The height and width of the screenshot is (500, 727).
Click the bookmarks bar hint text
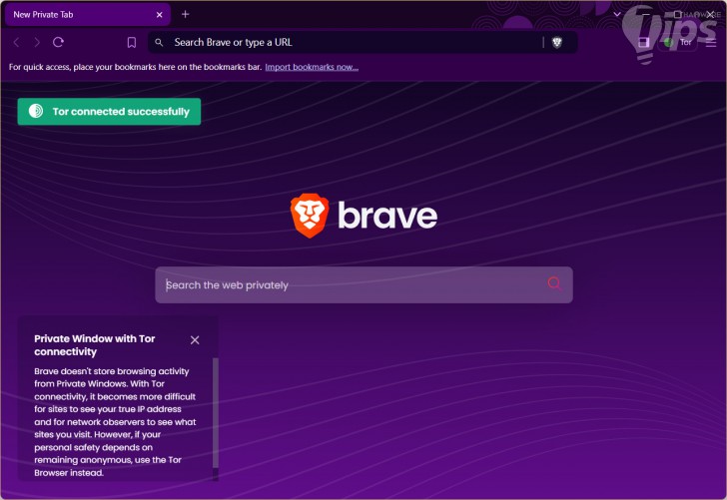tap(136, 67)
